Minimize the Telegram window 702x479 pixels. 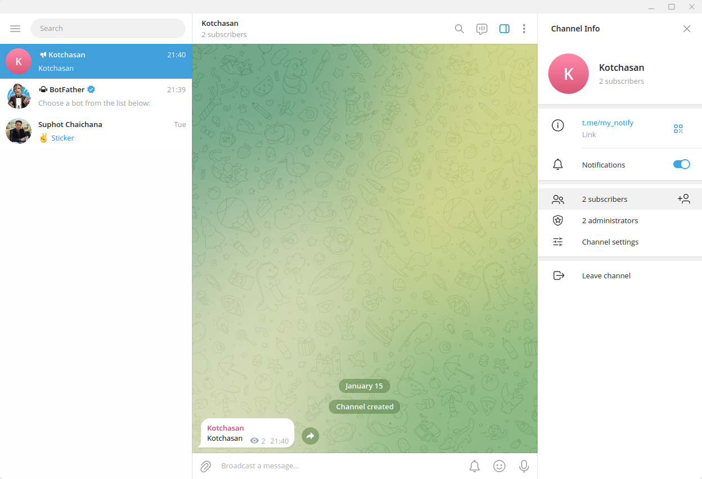651,7
